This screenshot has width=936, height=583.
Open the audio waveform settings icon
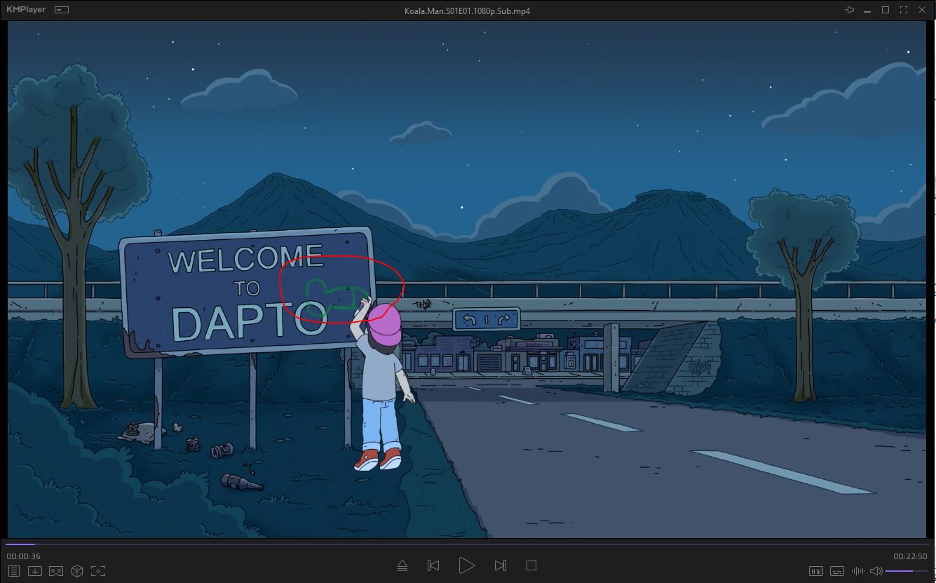(857, 571)
